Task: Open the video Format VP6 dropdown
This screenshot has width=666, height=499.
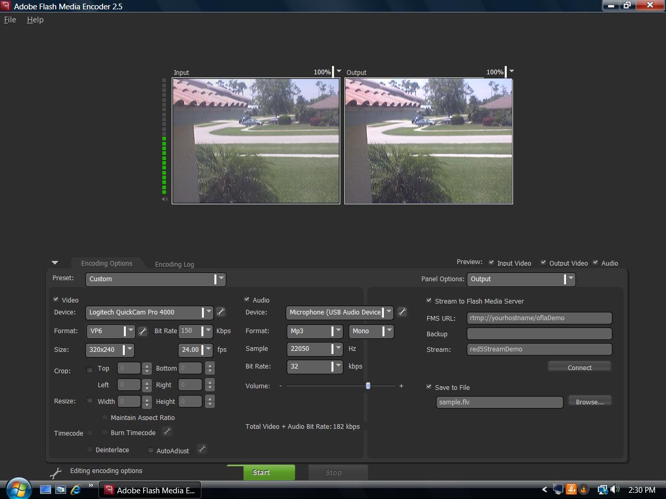Action: [x=111, y=331]
